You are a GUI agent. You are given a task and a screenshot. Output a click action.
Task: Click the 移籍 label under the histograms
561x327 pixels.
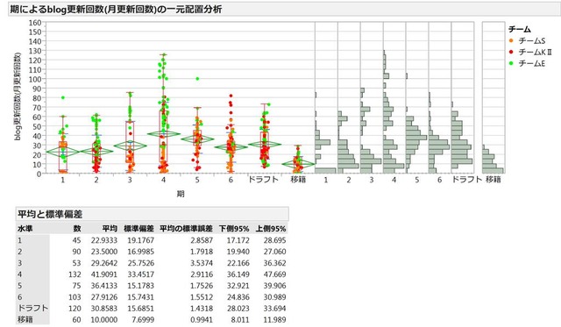tap(493, 180)
